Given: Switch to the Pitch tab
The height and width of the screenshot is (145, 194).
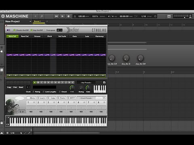Looking at the screenshot, I should [50, 36].
